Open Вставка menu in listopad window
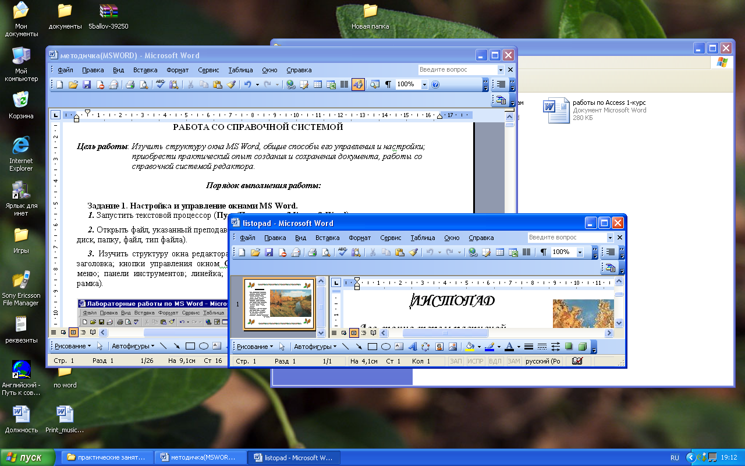 click(x=327, y=238)
